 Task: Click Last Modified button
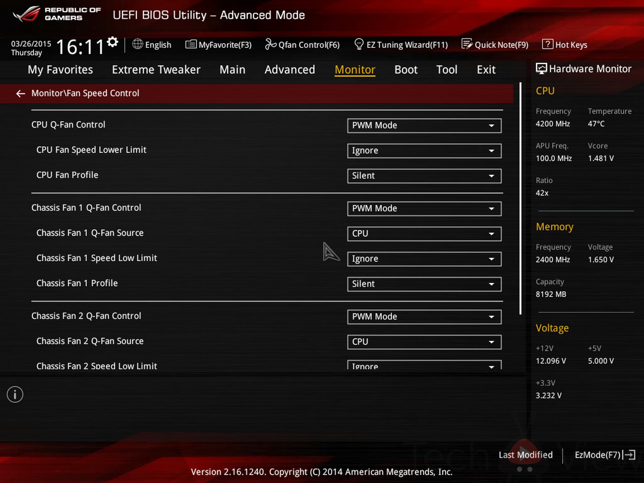click(x=525, y=455)
